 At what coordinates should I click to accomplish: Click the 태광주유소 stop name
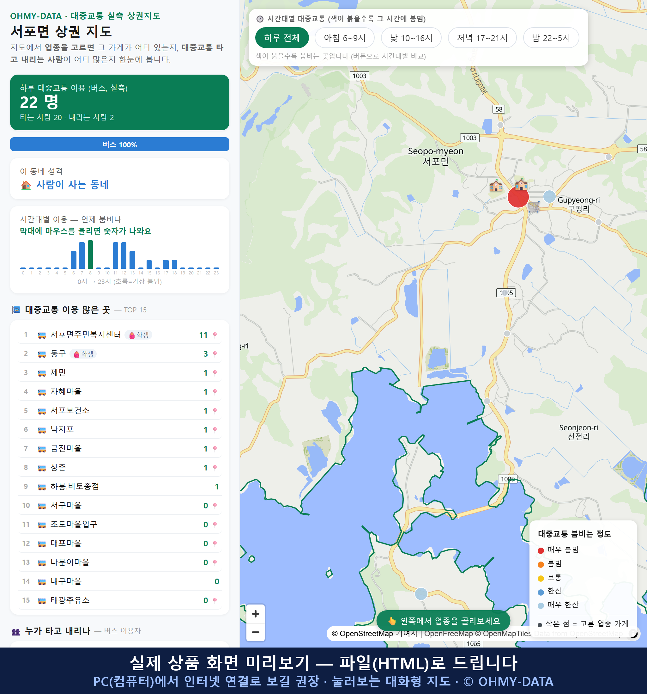[70, 600]
